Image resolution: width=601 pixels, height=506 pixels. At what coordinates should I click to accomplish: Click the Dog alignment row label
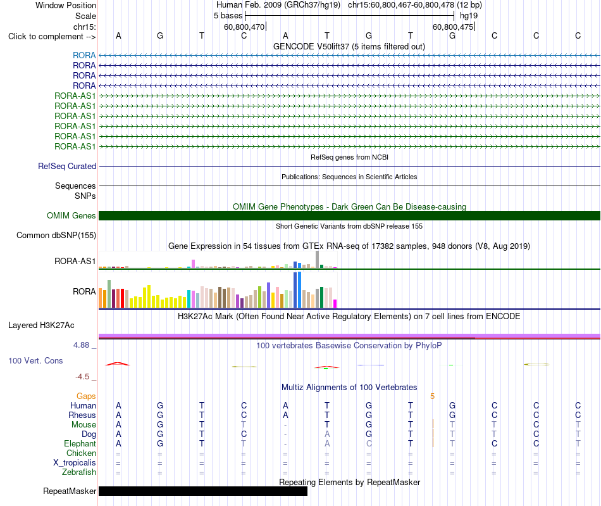point(89,434)
